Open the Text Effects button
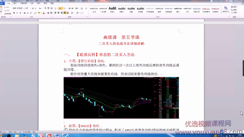Viewport: 244px width, 137px height. [x=35, y=13]
